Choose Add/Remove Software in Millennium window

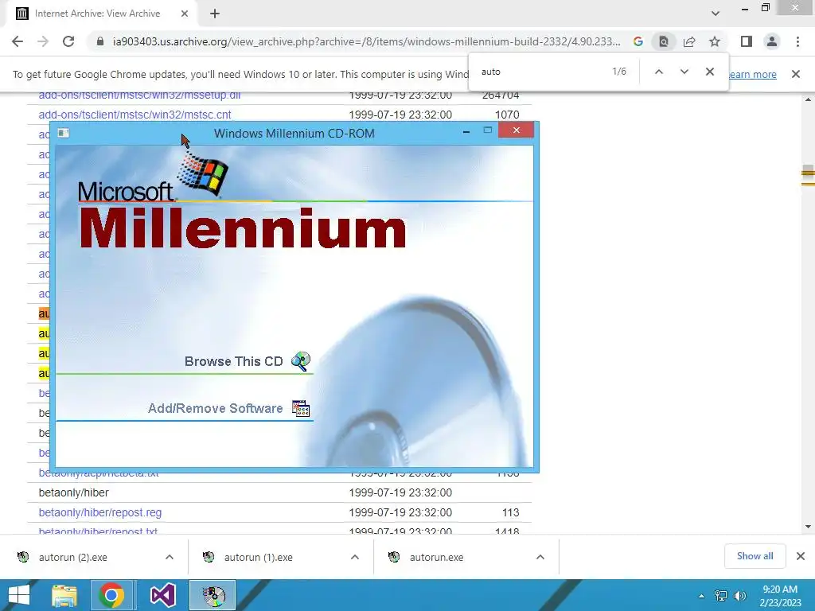[215, 408]
